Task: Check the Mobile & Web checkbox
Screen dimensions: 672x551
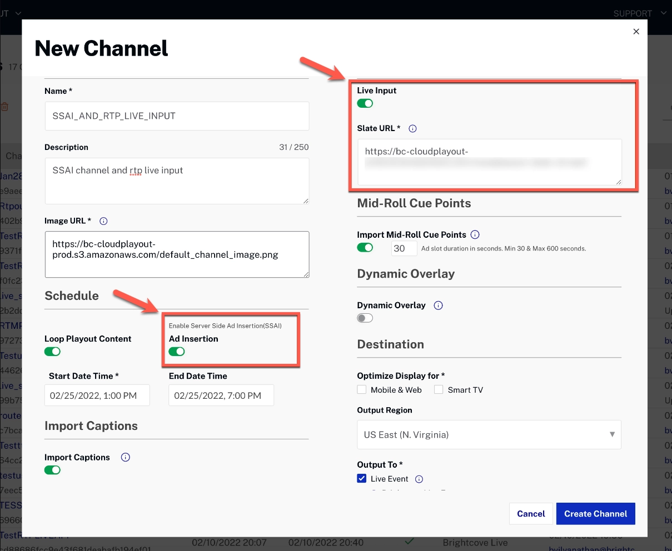Action: (362, 390)
